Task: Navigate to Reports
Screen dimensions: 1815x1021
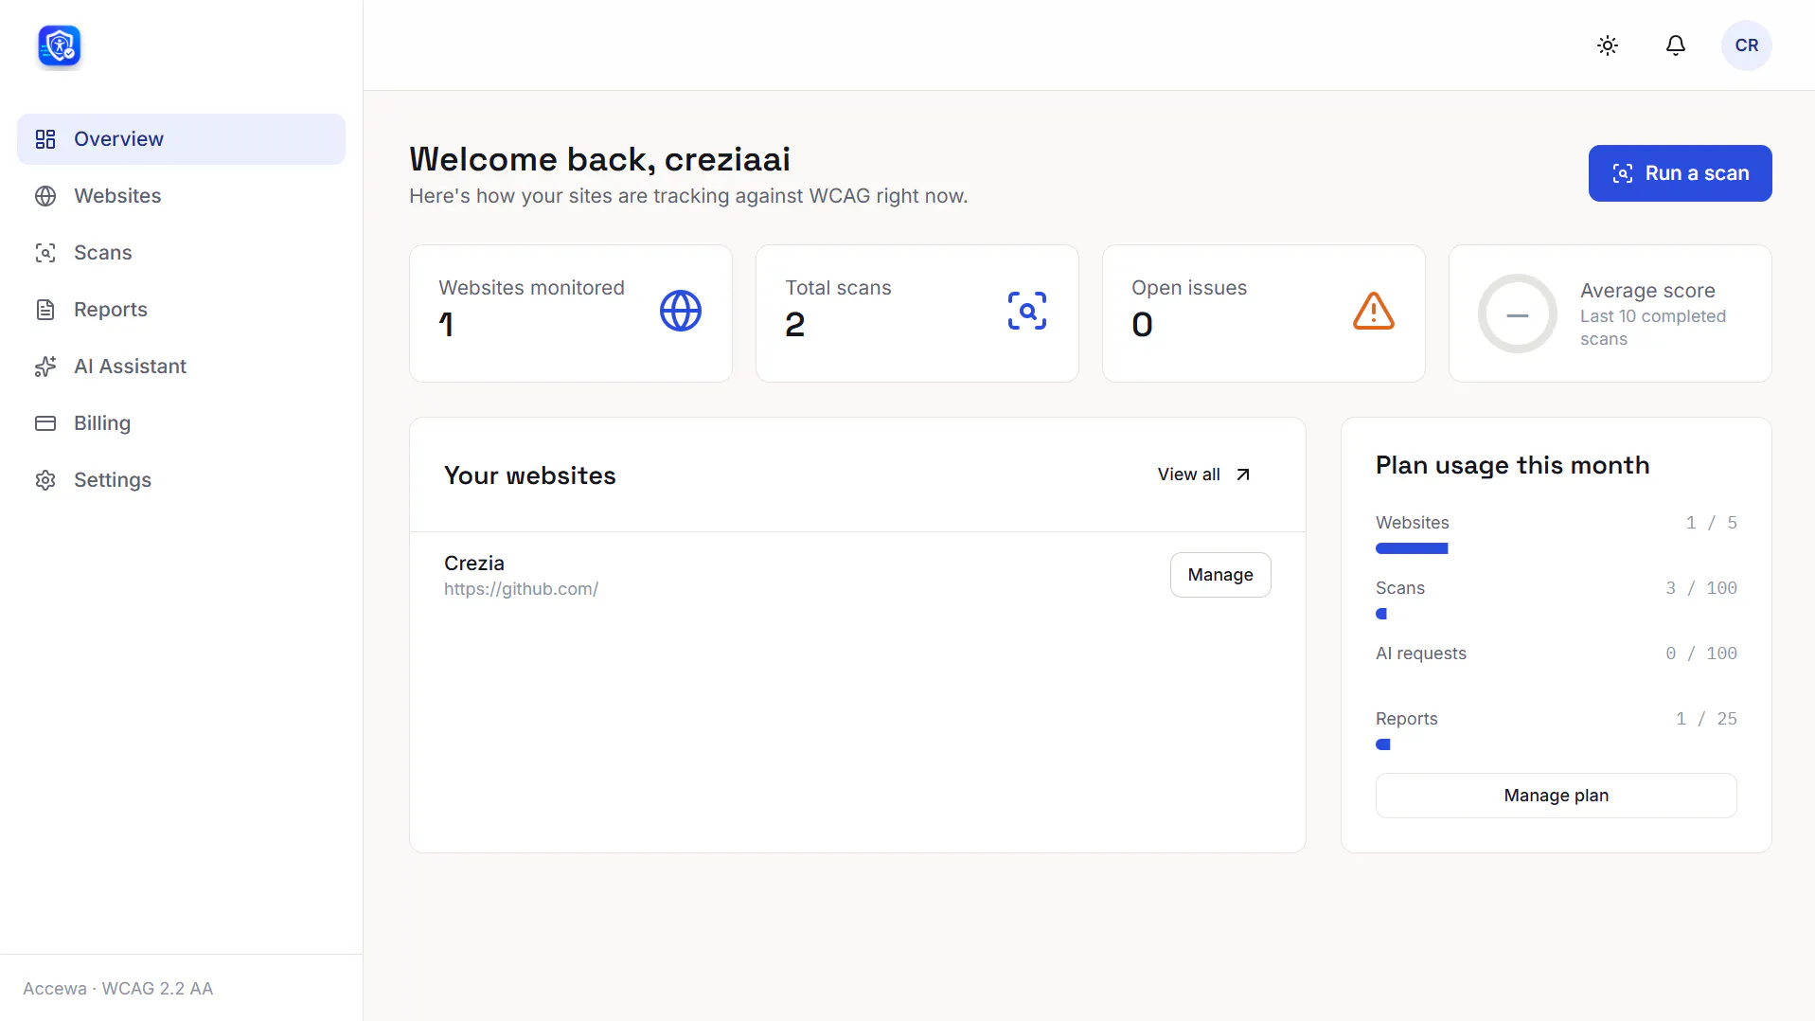Action: 181,310
